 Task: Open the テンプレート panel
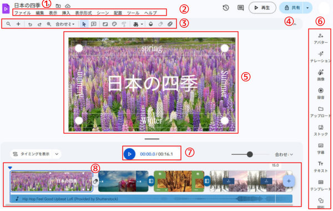[321, 185]
